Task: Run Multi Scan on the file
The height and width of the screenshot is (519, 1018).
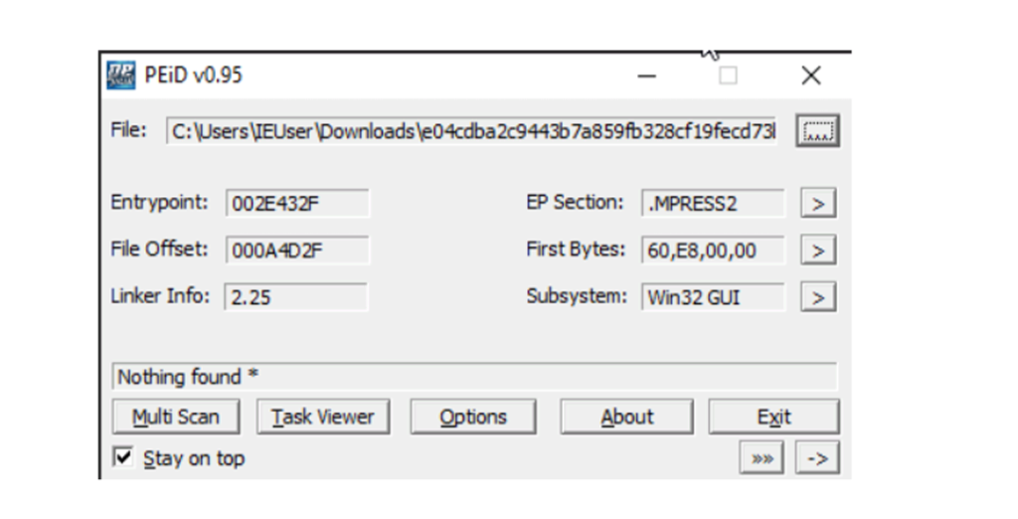Action: point(175,417)
